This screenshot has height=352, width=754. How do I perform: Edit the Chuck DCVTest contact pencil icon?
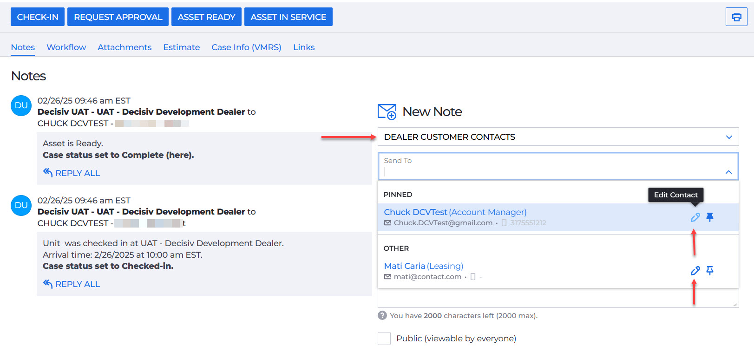pyautogui.click(x=695, y=217)
